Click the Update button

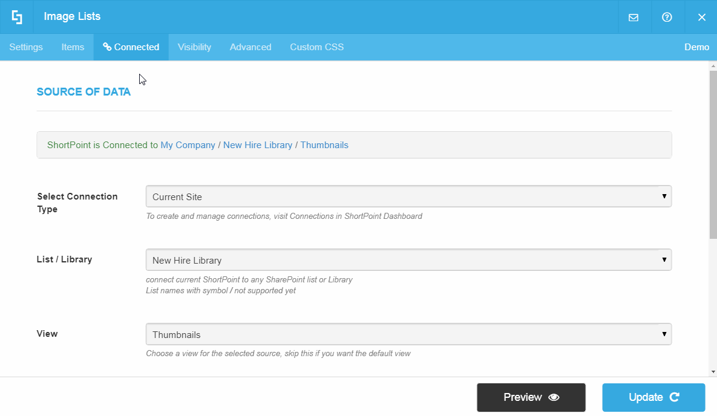[653, 397]
